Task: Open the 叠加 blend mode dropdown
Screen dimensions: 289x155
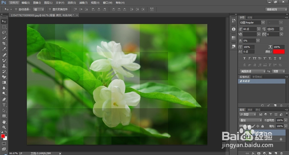Action: [251, 120]
